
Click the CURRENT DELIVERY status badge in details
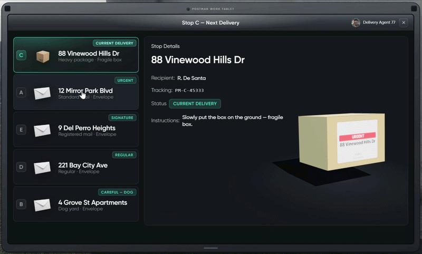[x=195, y=104]
